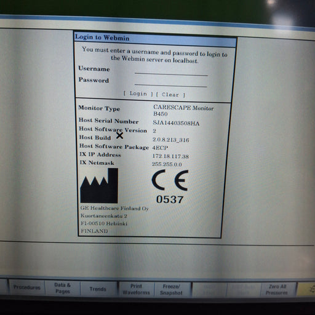Click the Login button
The image size is (315, 315).
138,94
